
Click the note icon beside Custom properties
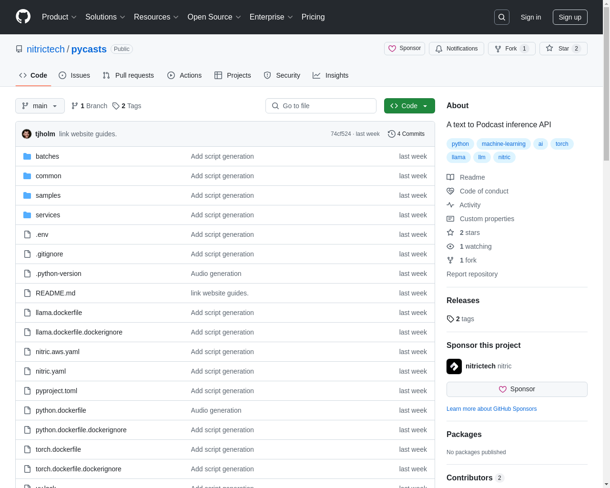coord(450,219)
